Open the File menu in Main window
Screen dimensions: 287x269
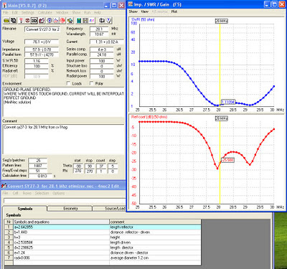(5, 12)
